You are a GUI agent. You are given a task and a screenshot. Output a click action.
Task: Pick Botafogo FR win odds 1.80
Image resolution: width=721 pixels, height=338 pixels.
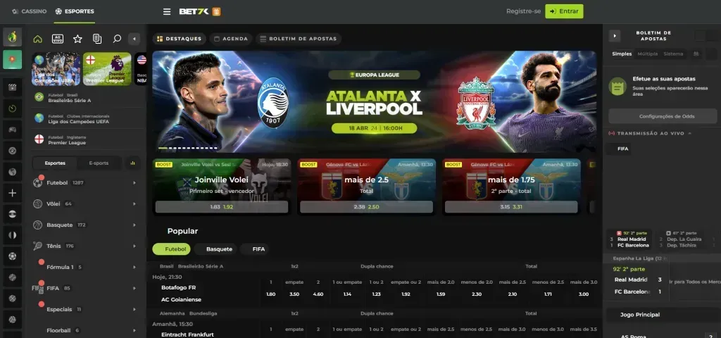click(271, 294)
